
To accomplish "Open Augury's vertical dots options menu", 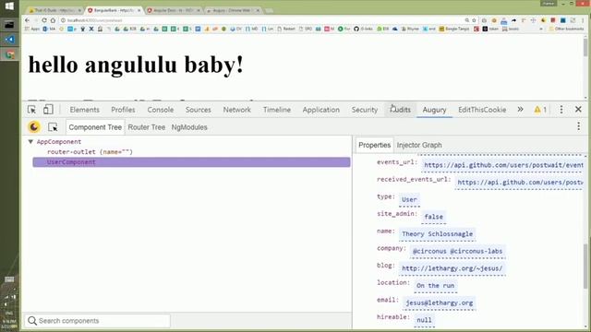I will coord(579,126).
